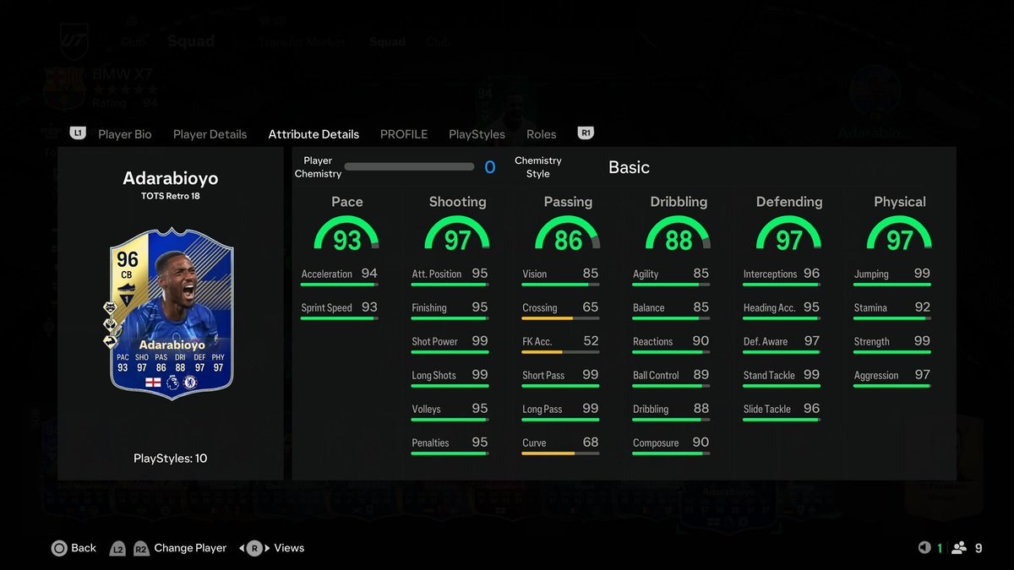Viewport: 1014px width, 570px height.
Task: Click the 'PlayStyles: 10' text
Action: (x=170, y=459)
